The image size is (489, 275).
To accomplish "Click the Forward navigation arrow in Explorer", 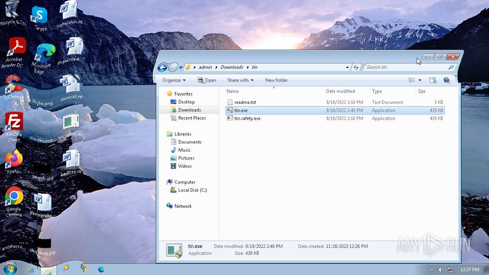I will [173, 68].
